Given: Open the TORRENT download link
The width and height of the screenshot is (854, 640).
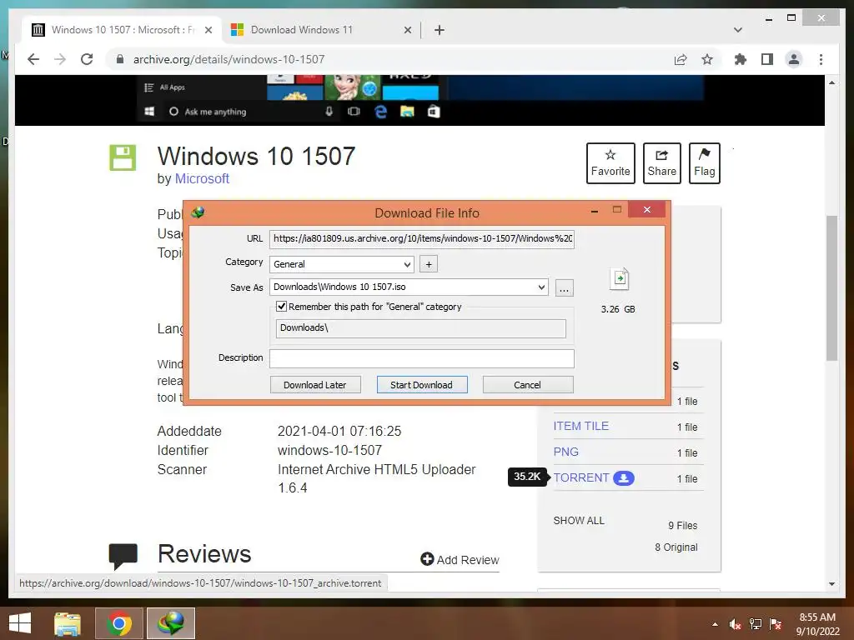Looking at the screenshot, I should pyautogui.click(x=581, y=477).
